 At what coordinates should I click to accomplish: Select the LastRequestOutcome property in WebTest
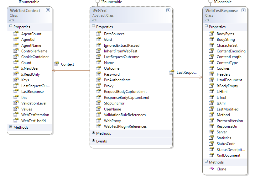coord(122,57)
